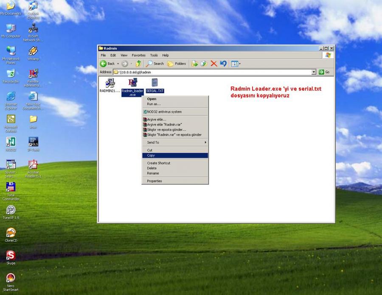
Task: Click the red Delete toolbar icon
Action: pyautogui.click(x=213, y=64)
